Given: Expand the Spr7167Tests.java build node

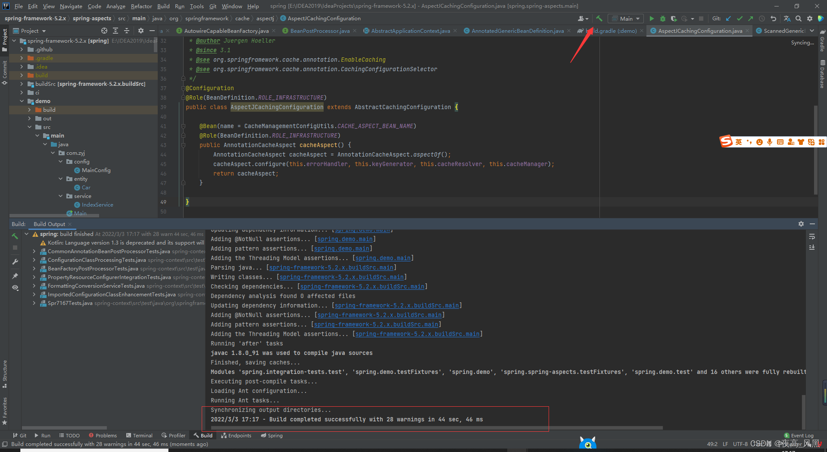Looking at the screenshot, I should pos(34,303).
